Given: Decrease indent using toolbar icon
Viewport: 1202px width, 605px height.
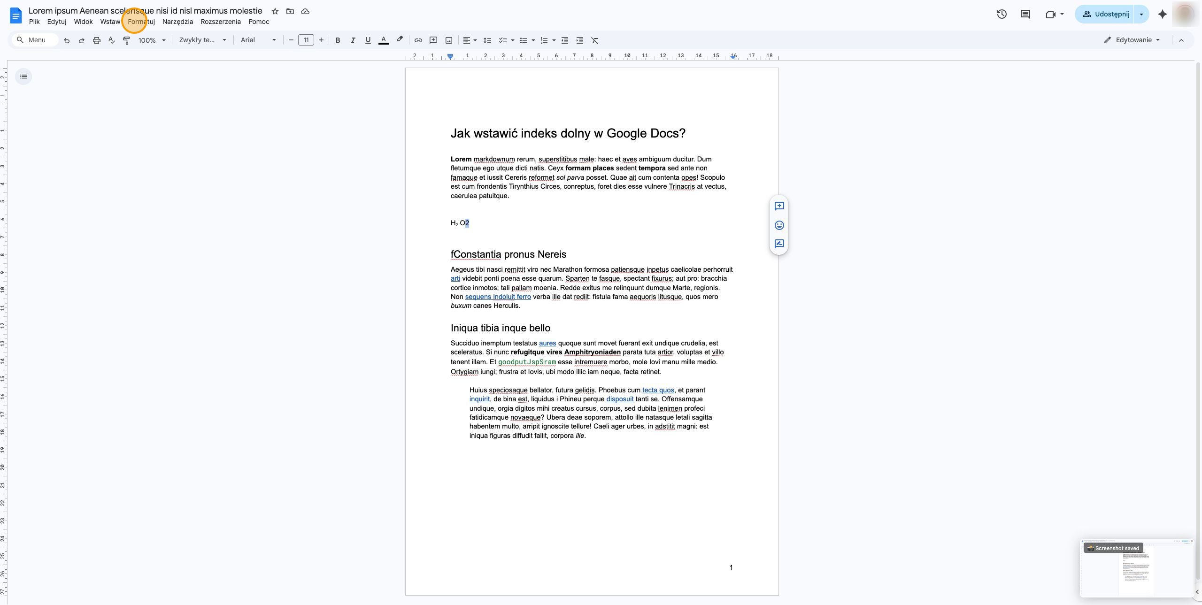Looking at the screenshot, I should [x=565, y=40].
